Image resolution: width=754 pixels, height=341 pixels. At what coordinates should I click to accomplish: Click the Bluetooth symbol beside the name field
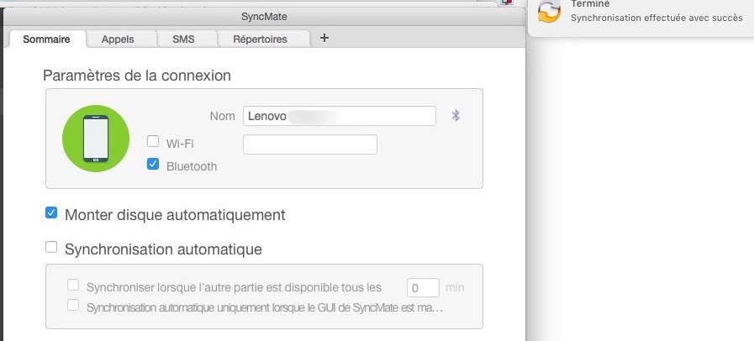coord(456,116)
